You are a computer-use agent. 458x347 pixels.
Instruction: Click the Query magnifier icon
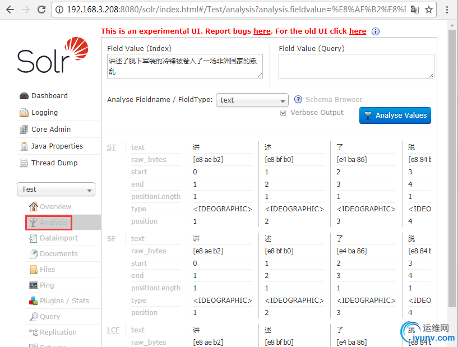[x=34, y=317]
